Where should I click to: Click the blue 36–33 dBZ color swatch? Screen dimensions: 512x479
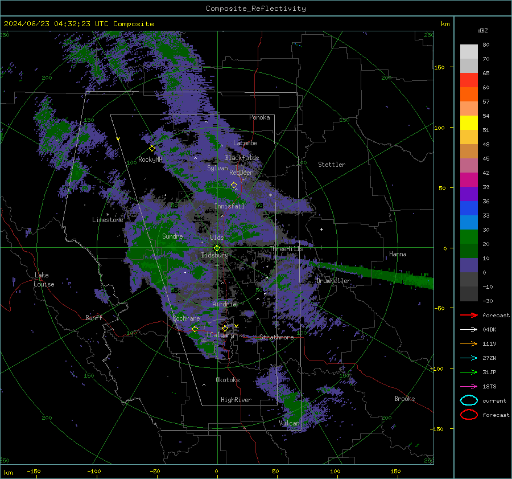tap(469, 208)
